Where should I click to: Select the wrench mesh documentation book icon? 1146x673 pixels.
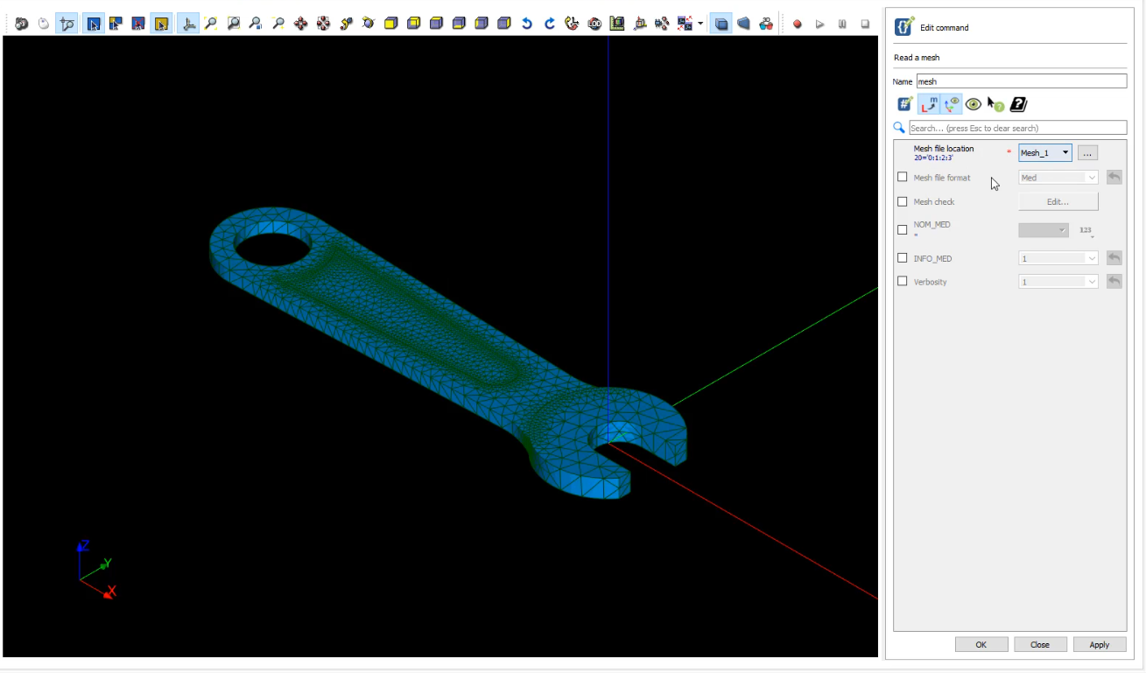coord(1017,104)
